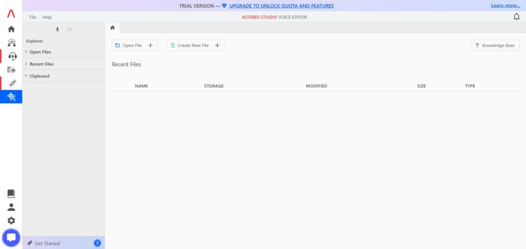Image resolution: width=526 pixels, height=249 pixels.
Task: Click the Learn more link
Action: pyautogui.click(x=505, y=5)
